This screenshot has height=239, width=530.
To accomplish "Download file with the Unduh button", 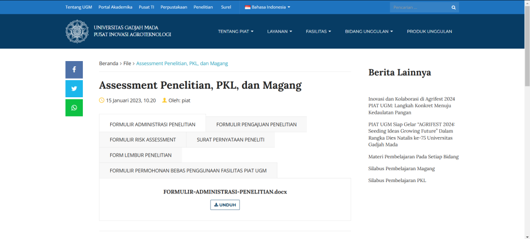I will coord(225,205).
